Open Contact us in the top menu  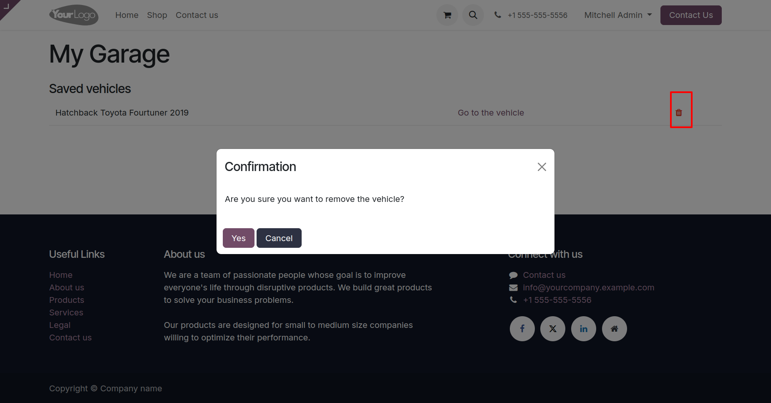tap(197, 15)
